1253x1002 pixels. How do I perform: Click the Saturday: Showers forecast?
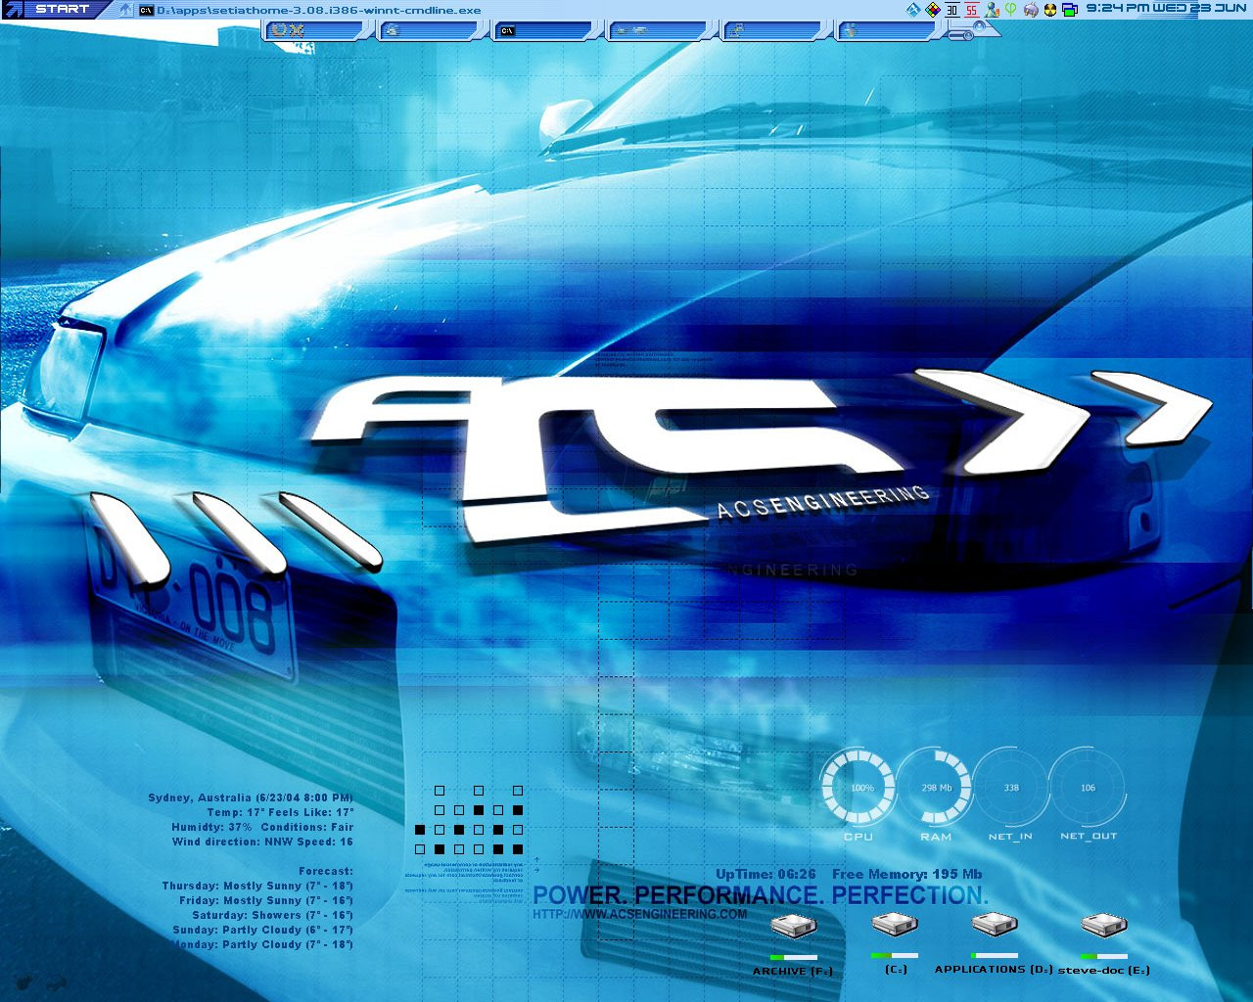point(273,915)
